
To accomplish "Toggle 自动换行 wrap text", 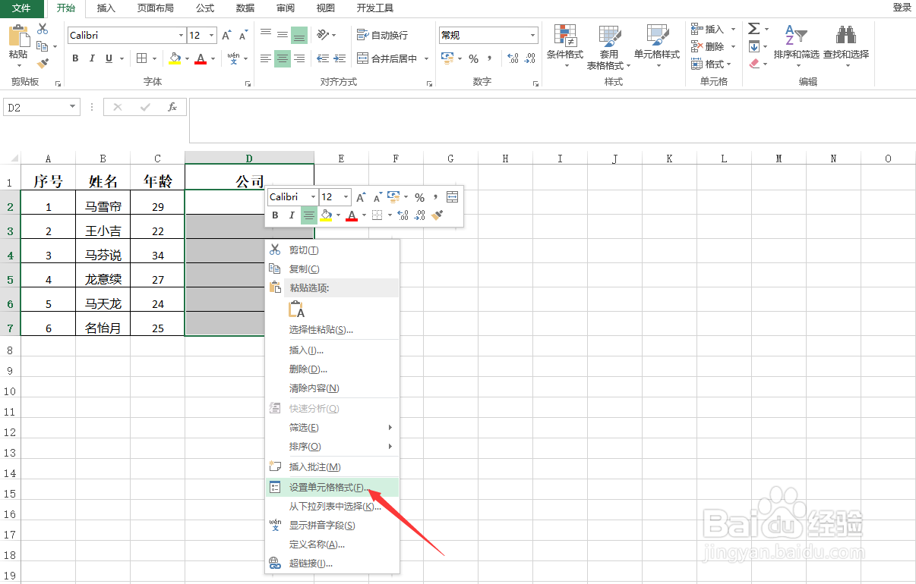I will pos(382,35).
